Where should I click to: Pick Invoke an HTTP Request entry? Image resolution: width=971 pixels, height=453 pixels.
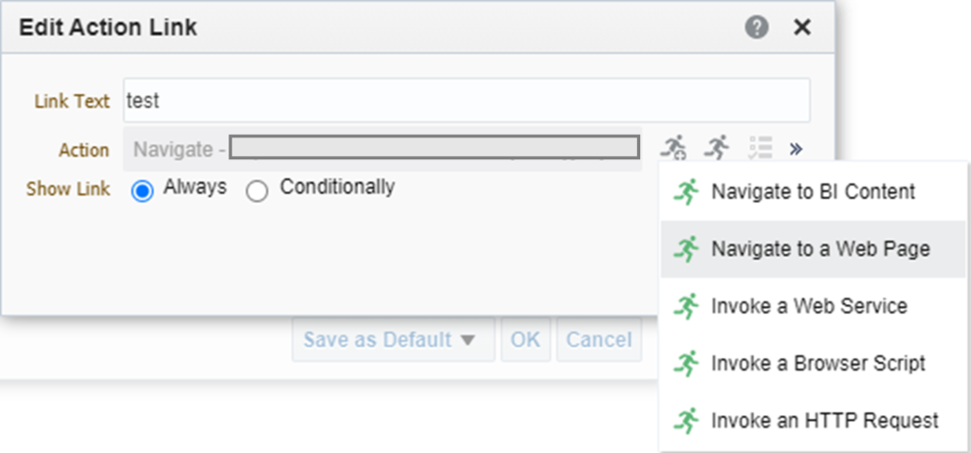(x=813, y=421)
